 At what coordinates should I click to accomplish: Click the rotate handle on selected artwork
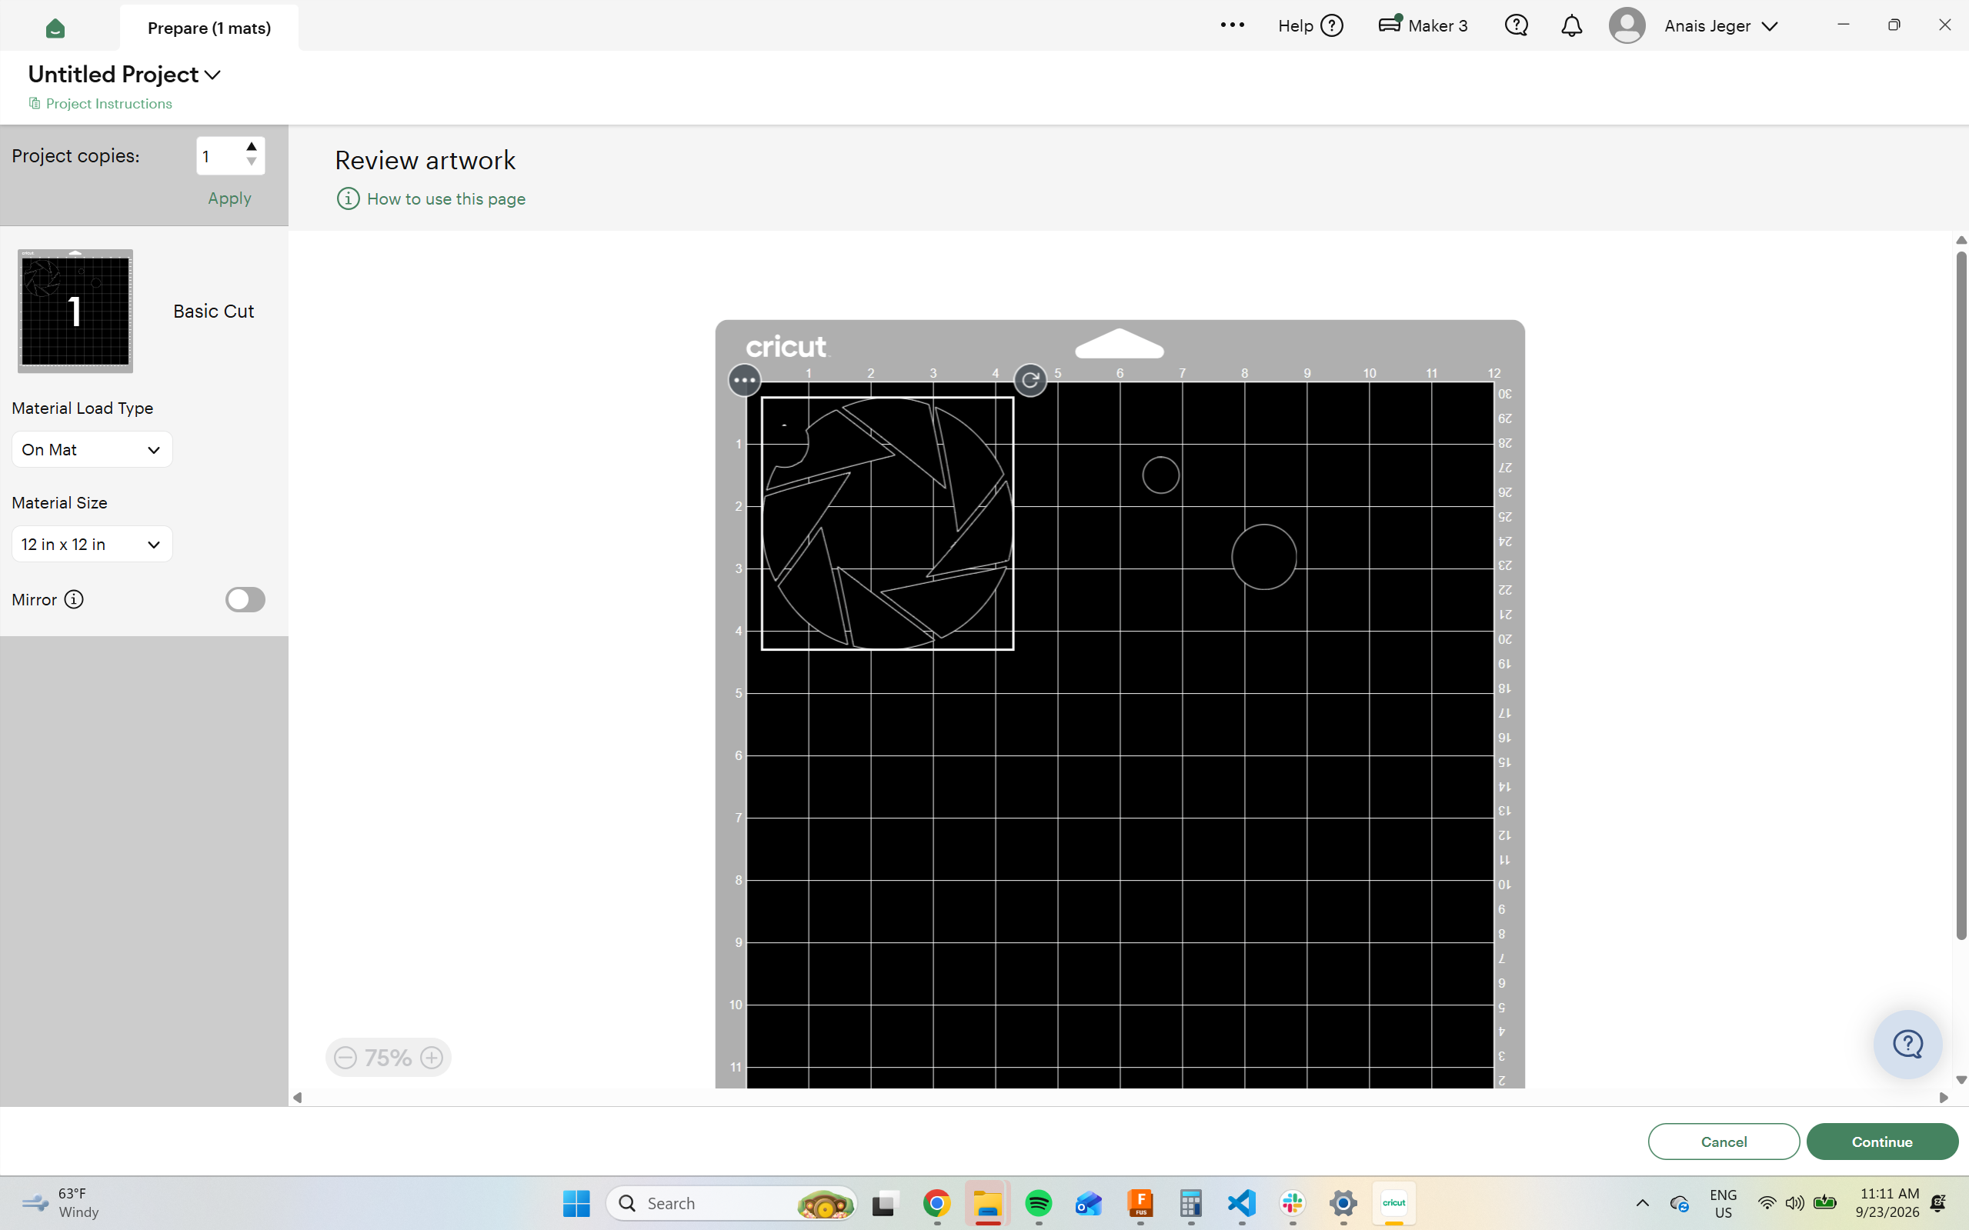pos(1030,380)
